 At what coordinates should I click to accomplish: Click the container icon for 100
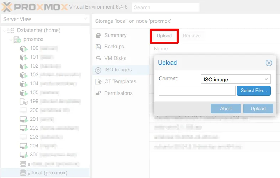tap(23, 48)
